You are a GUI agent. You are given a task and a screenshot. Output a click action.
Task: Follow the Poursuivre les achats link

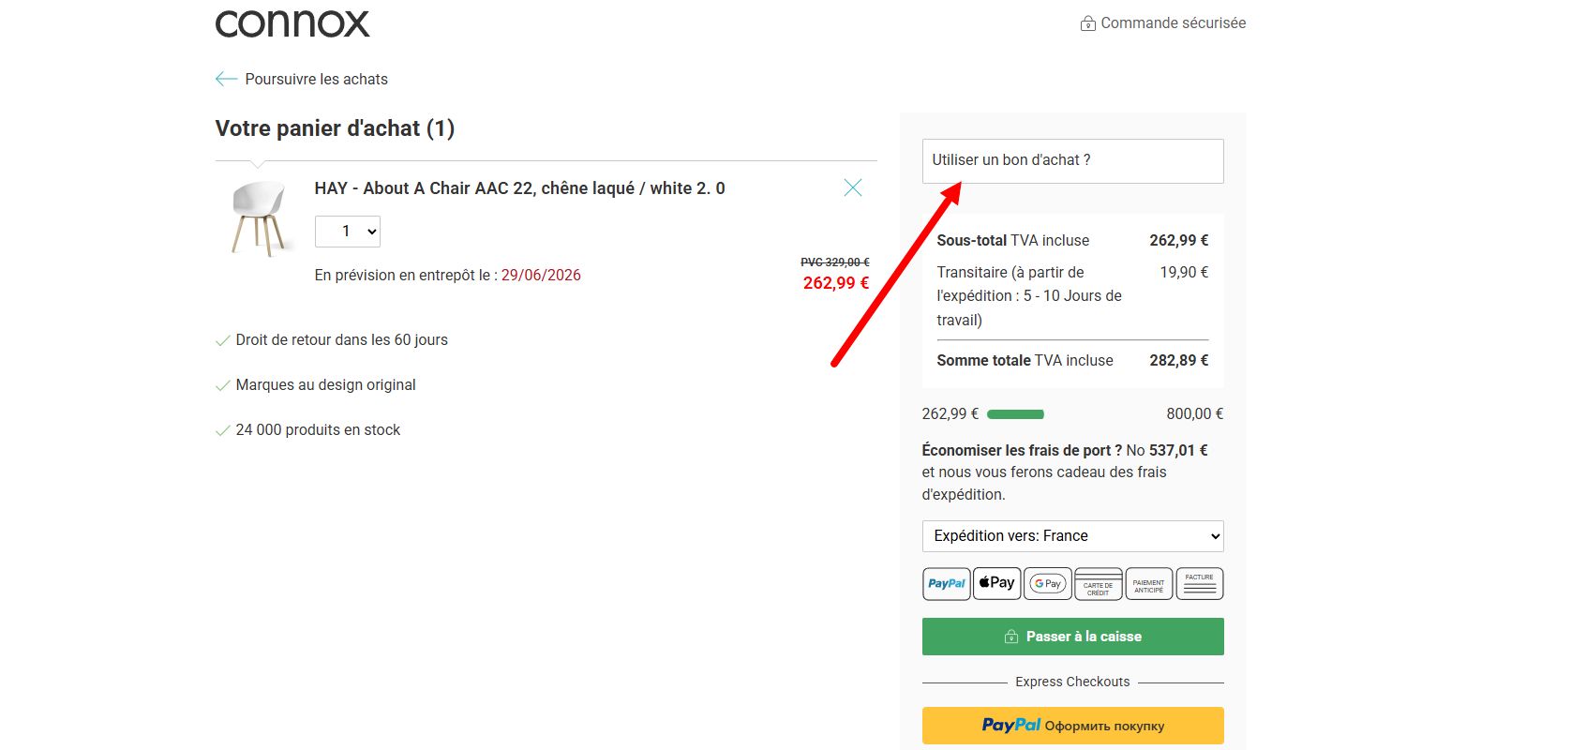317,80
